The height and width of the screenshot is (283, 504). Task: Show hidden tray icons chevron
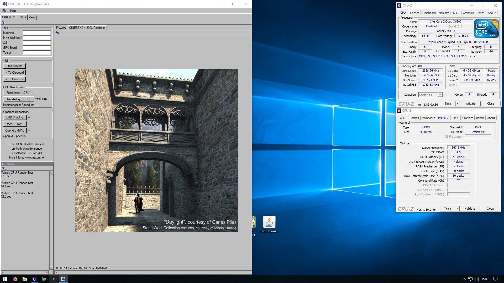(464, 279)
